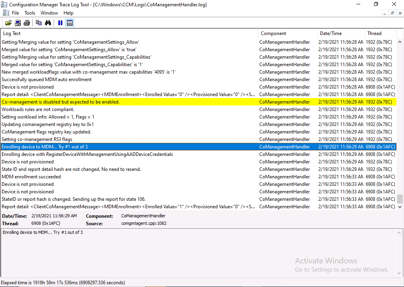Viewport: 404px width, 287px height.
Task: Sort by the Component column header
Action: pyautogui.click(x=288, y=33)
